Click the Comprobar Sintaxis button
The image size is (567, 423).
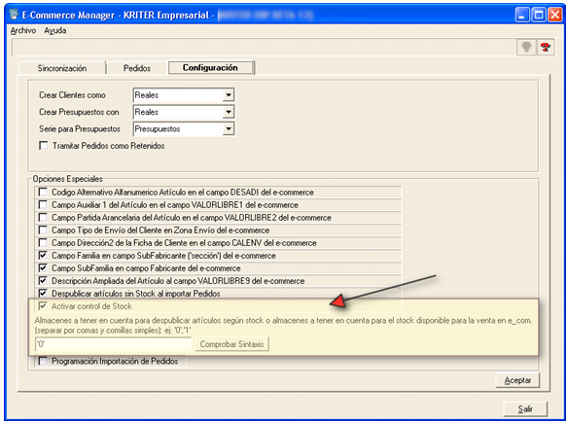(x=231, y=344)
